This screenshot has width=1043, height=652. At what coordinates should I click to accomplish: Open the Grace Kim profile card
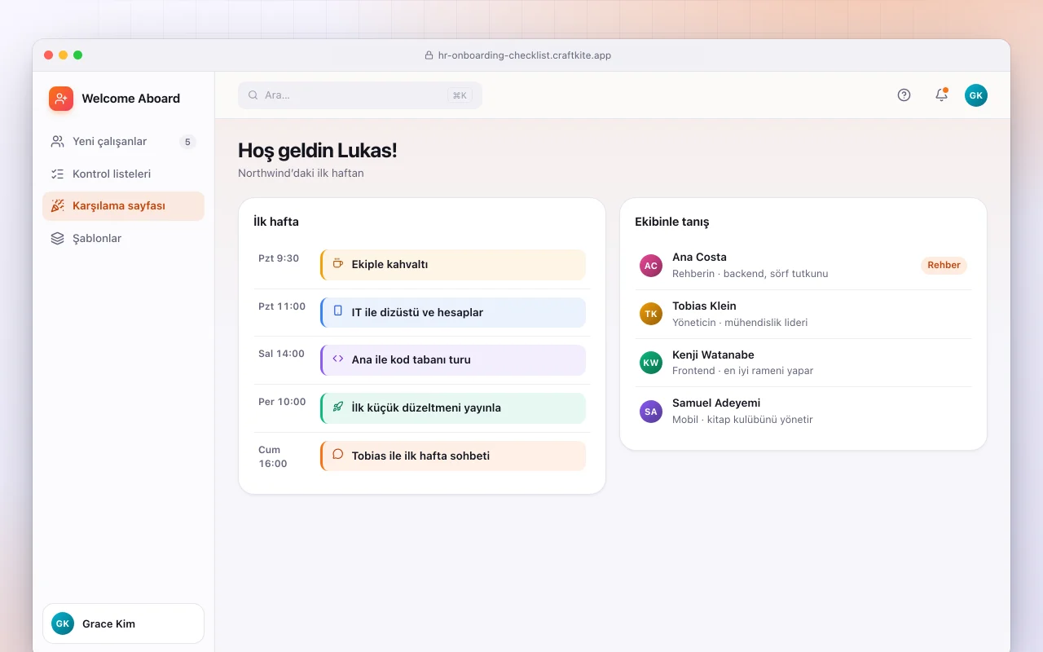[x=123, y=623]
